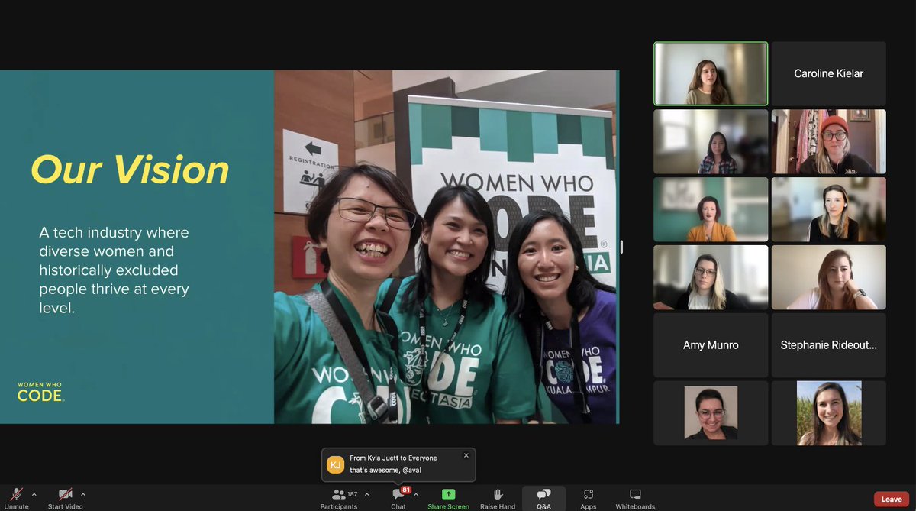This screenshot has height=511, width=916.
Task: Expand the caret next to Chat
Action: 415,494
